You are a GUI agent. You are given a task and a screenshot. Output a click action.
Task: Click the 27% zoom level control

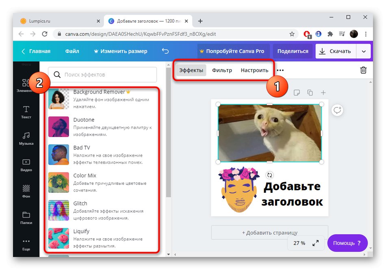(299, 243)
